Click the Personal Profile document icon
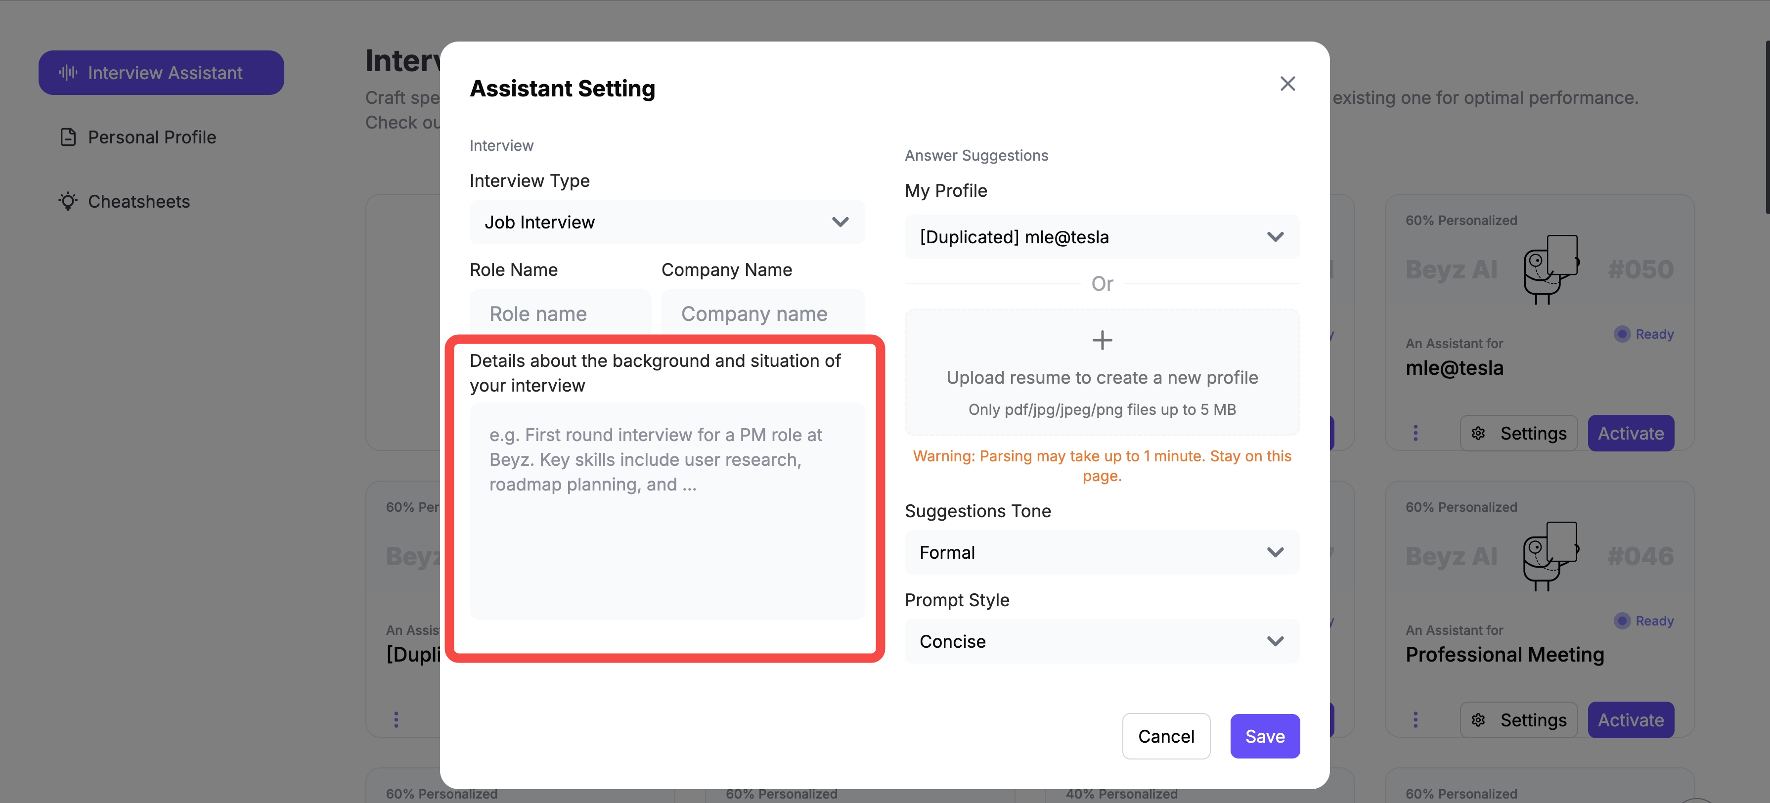Screen dimensions: 1770x803 (68, 137)
